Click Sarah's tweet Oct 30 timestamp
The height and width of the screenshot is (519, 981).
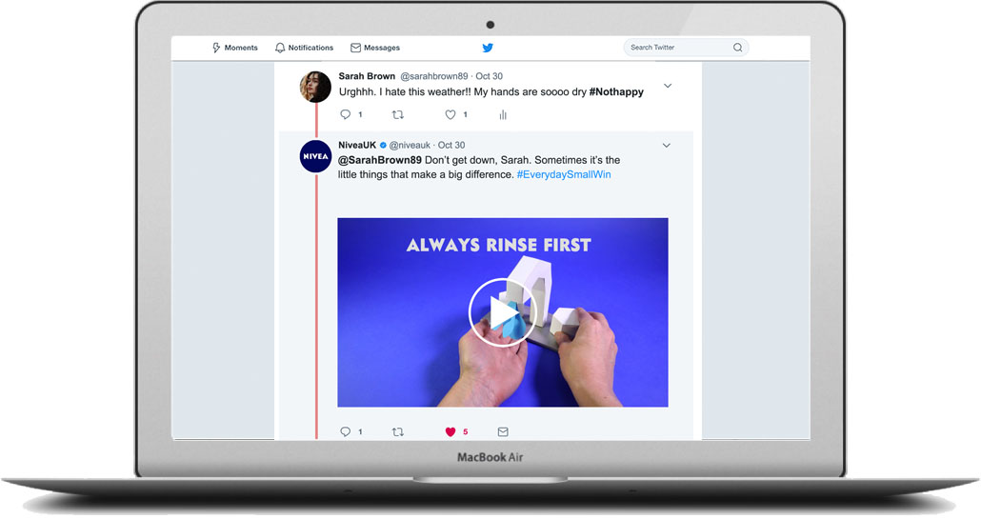490,76
